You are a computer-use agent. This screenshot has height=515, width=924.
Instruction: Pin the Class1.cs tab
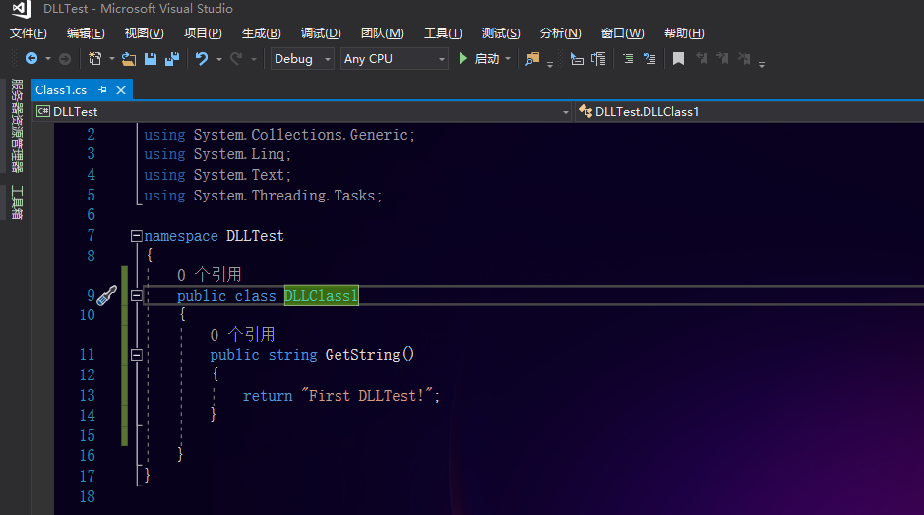pyautogui.click(x=102, y=90)
